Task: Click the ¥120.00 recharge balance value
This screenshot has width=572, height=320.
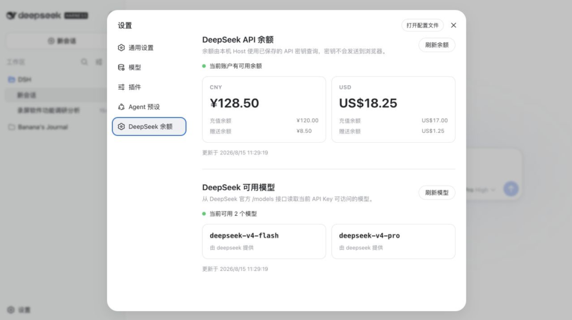Action: [x=307, y=120]
